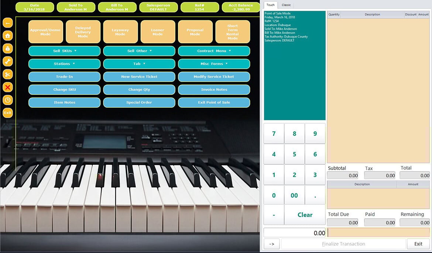The height and width of the screenshot is (253, 432).
Task: Click the wrench tools icon
Action: coord(8,61)
